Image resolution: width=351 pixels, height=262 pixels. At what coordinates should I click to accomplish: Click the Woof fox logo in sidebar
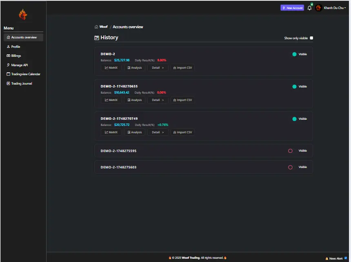point(23,14)
